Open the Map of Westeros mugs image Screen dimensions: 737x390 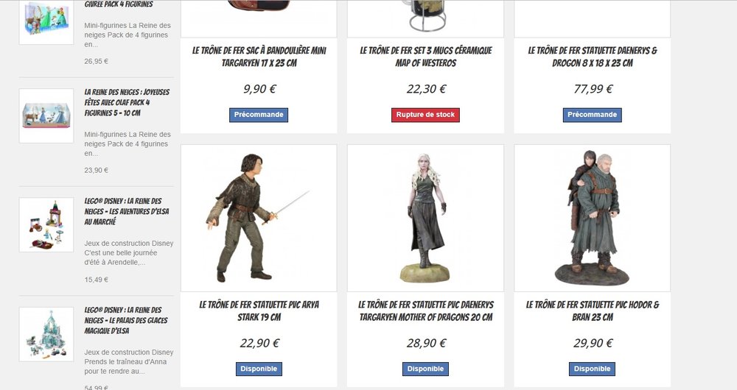click(425, 18)
